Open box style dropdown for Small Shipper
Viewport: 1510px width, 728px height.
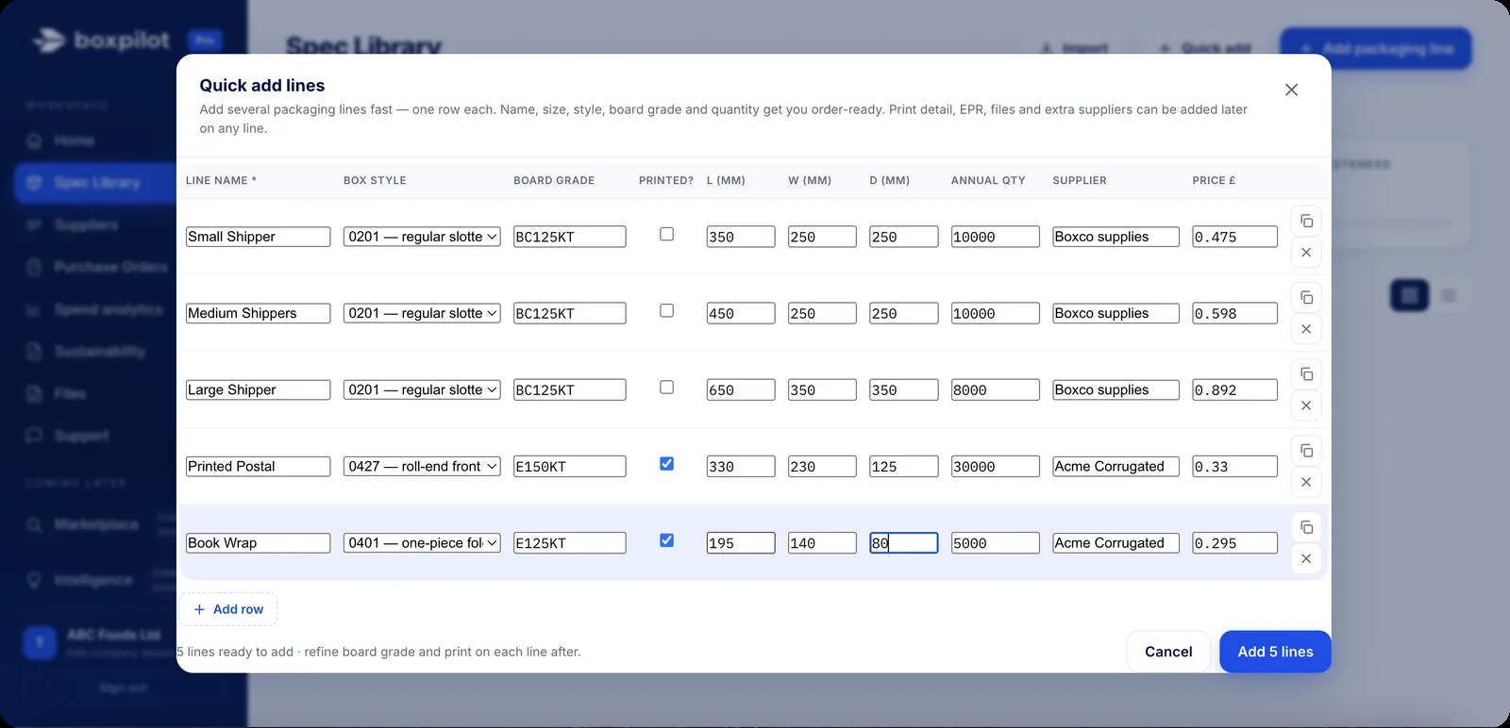[422, 237]
